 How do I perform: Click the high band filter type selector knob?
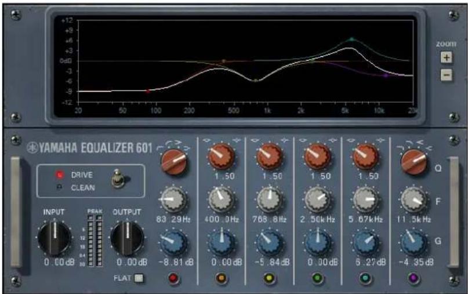414,162
